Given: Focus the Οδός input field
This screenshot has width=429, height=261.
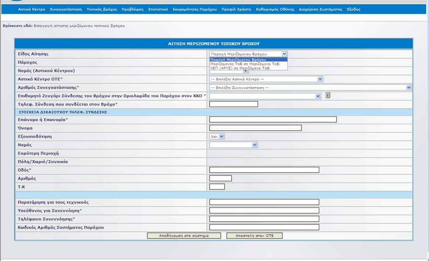Looking at the screenshot, I should (264, 170).
